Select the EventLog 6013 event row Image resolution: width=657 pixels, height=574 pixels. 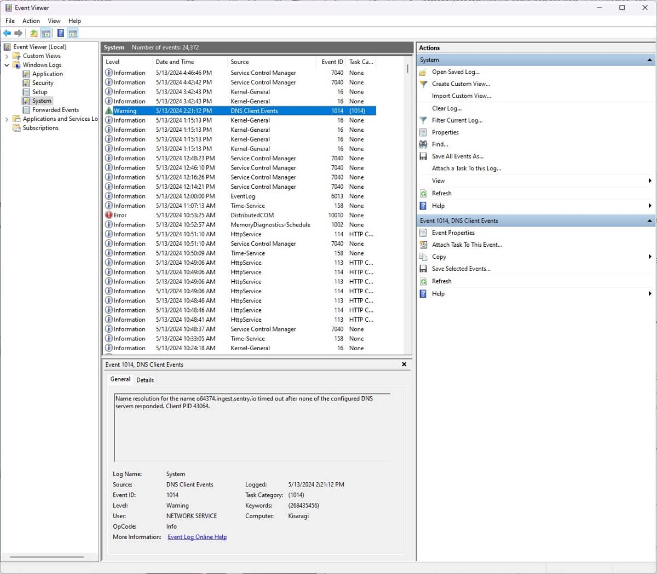[239, 196]
